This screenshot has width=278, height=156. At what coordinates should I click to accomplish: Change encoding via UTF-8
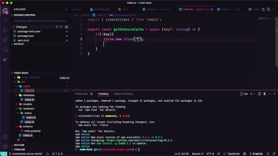click(x=210, y=154)
